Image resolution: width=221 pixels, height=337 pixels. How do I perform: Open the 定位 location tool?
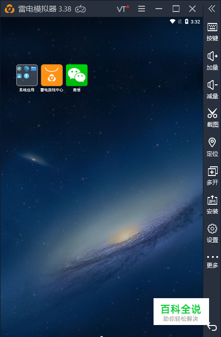point(212,147)
